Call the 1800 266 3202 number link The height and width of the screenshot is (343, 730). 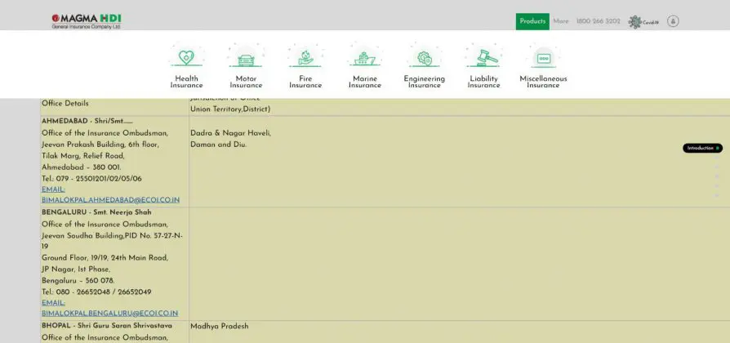[x=599, y=21]
